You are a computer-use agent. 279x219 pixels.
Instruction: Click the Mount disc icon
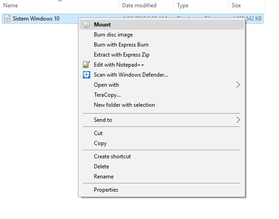pos(87,25)
